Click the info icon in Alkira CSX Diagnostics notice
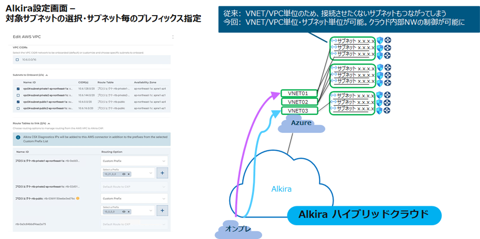 click(18, 138)
